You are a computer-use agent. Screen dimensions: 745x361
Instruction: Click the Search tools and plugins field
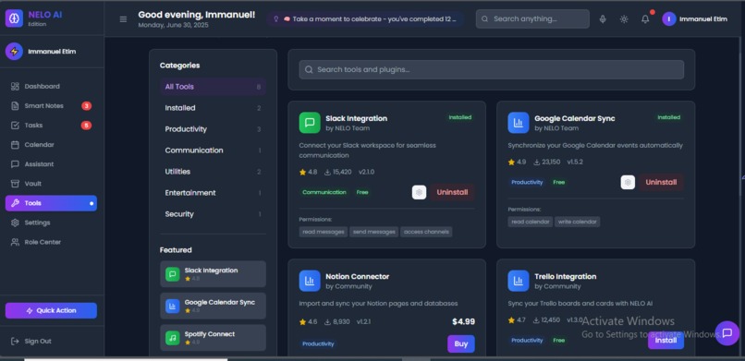coord(492,70)
